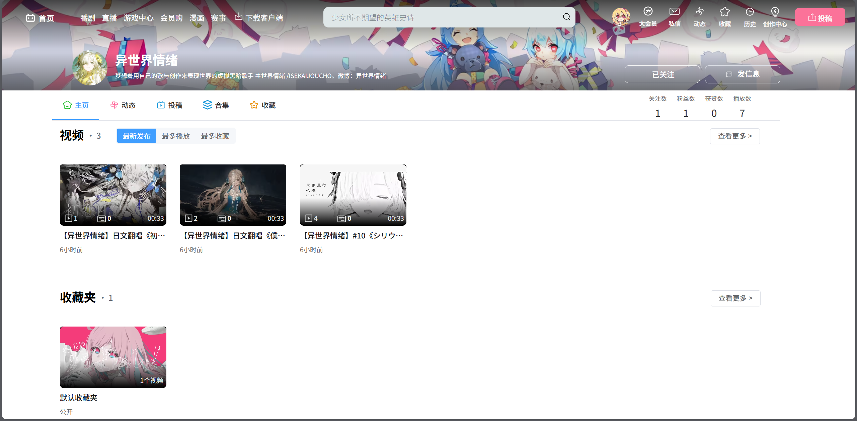The image size is (857, 421).
Task: Open 历史 history clock icon
Action: click(x=750, y=12)
